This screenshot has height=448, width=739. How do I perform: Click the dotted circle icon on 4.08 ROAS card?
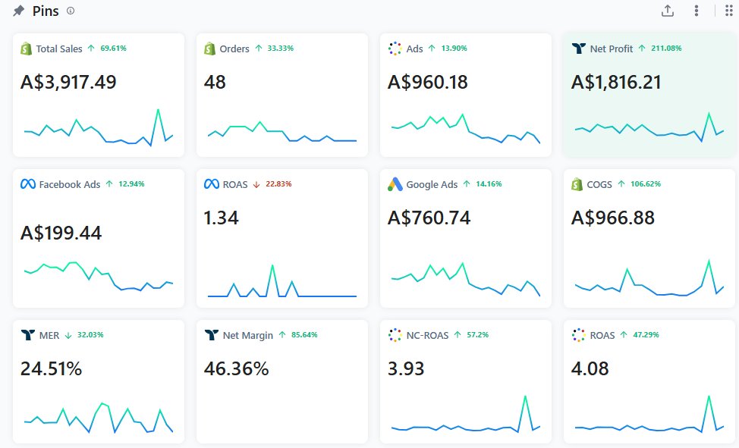pos(578,335)
